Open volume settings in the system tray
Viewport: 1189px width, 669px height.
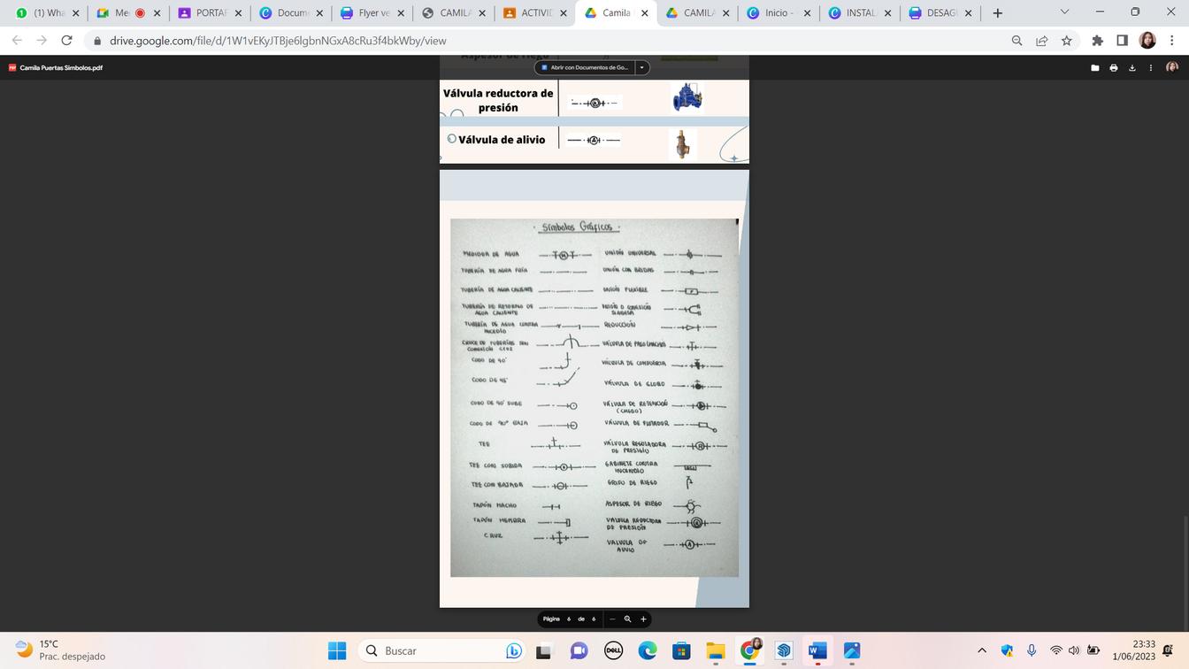1074,651
